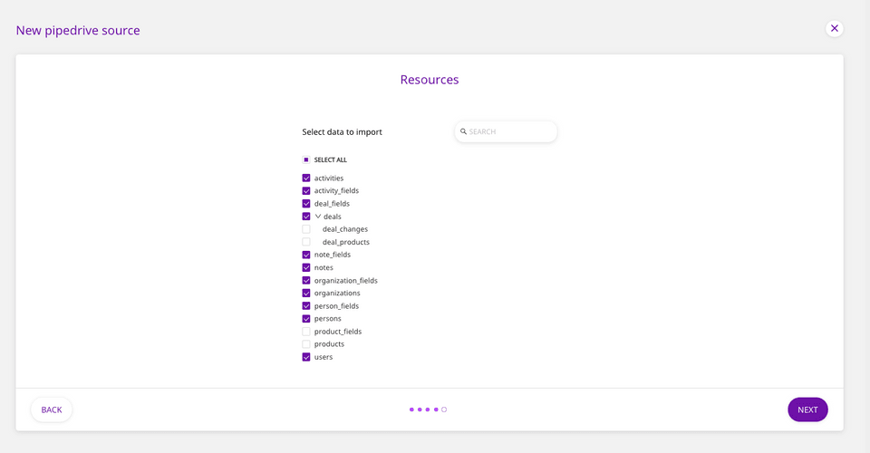Image resolution: width=870 pixels, height=453 pixels.
Task: Select the last hollow progress dot
Action: (x=444, y=410)
